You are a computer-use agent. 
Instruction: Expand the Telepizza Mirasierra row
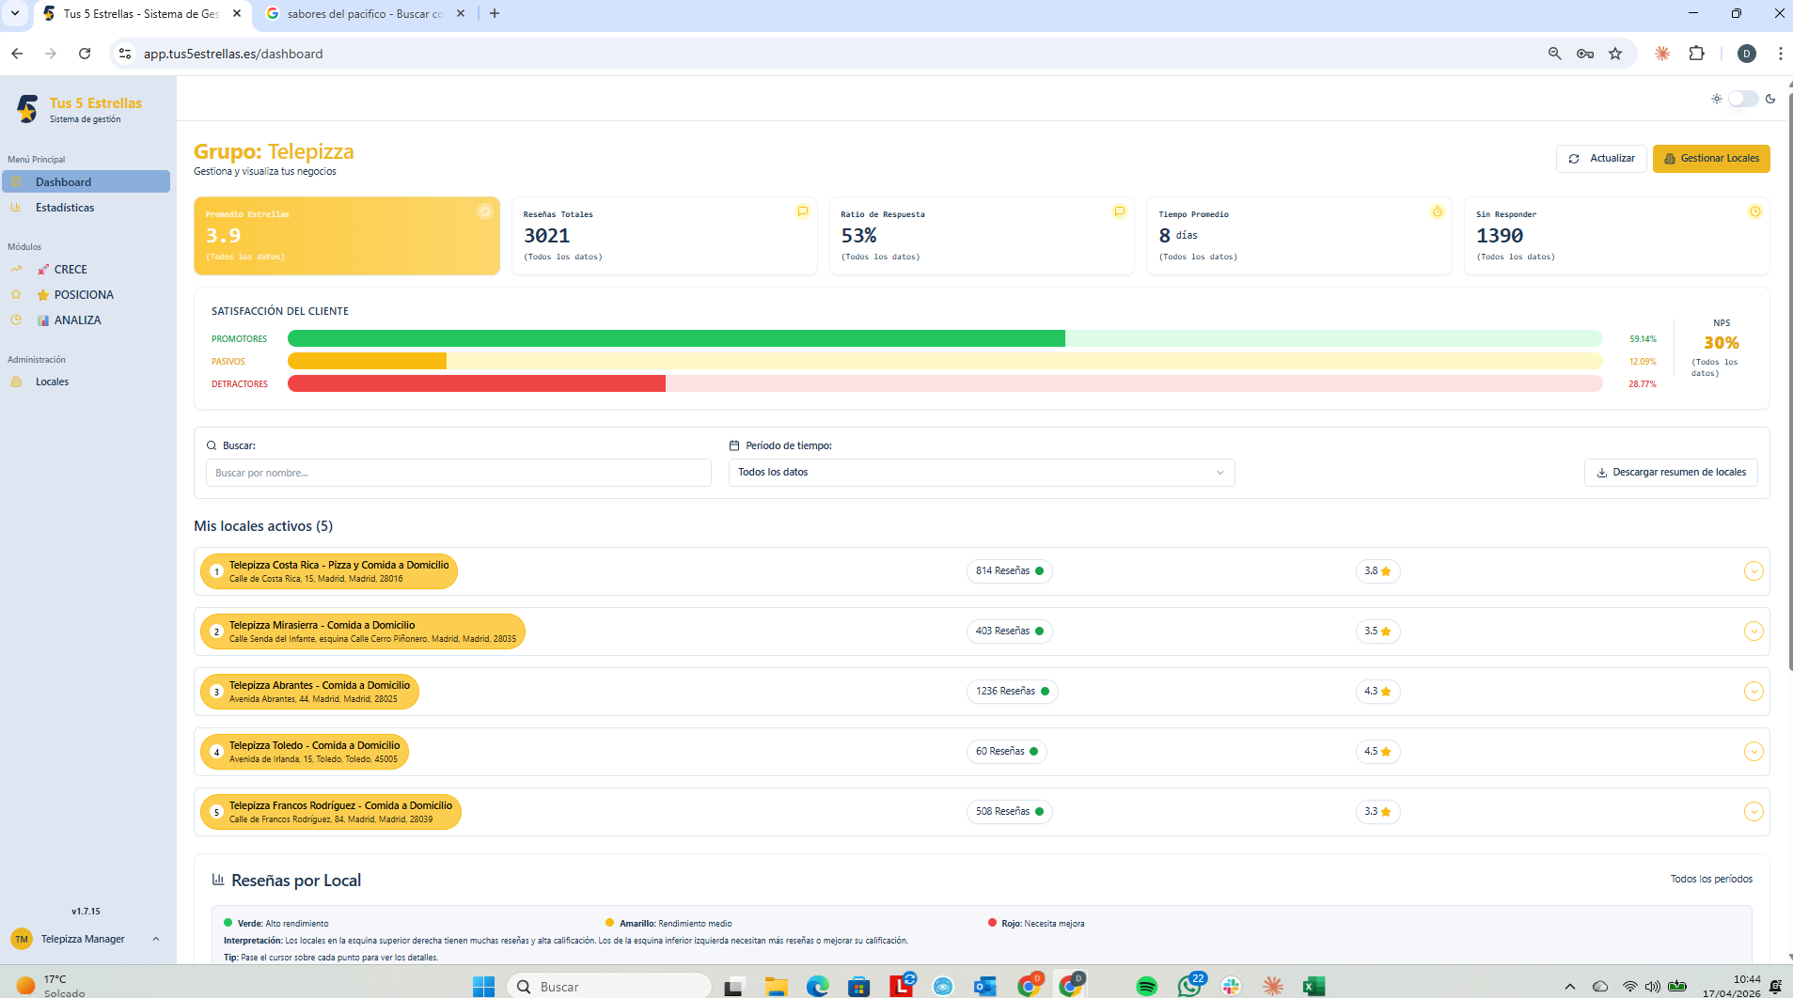pos(1754,631)
